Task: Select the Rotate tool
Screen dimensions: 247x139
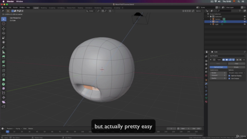Action: tap(3, 33)
